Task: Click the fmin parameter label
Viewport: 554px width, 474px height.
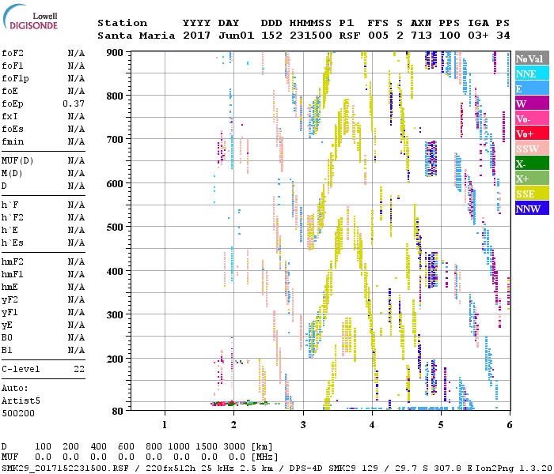Action: tap(13, 141)
